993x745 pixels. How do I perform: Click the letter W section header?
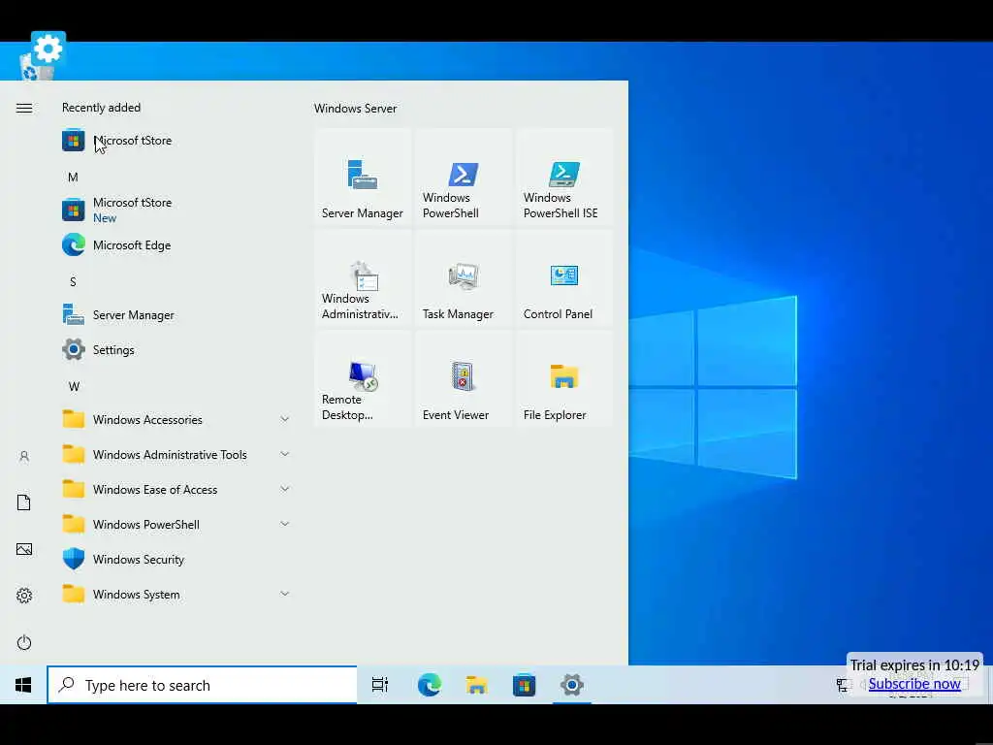click(74, 386)
